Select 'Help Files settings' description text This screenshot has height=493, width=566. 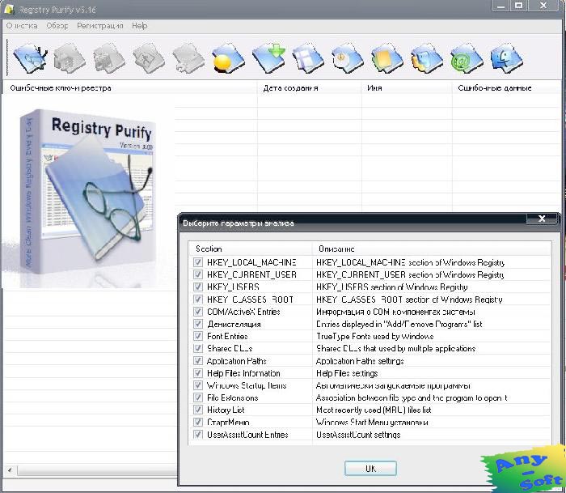(x=347, y=373)
